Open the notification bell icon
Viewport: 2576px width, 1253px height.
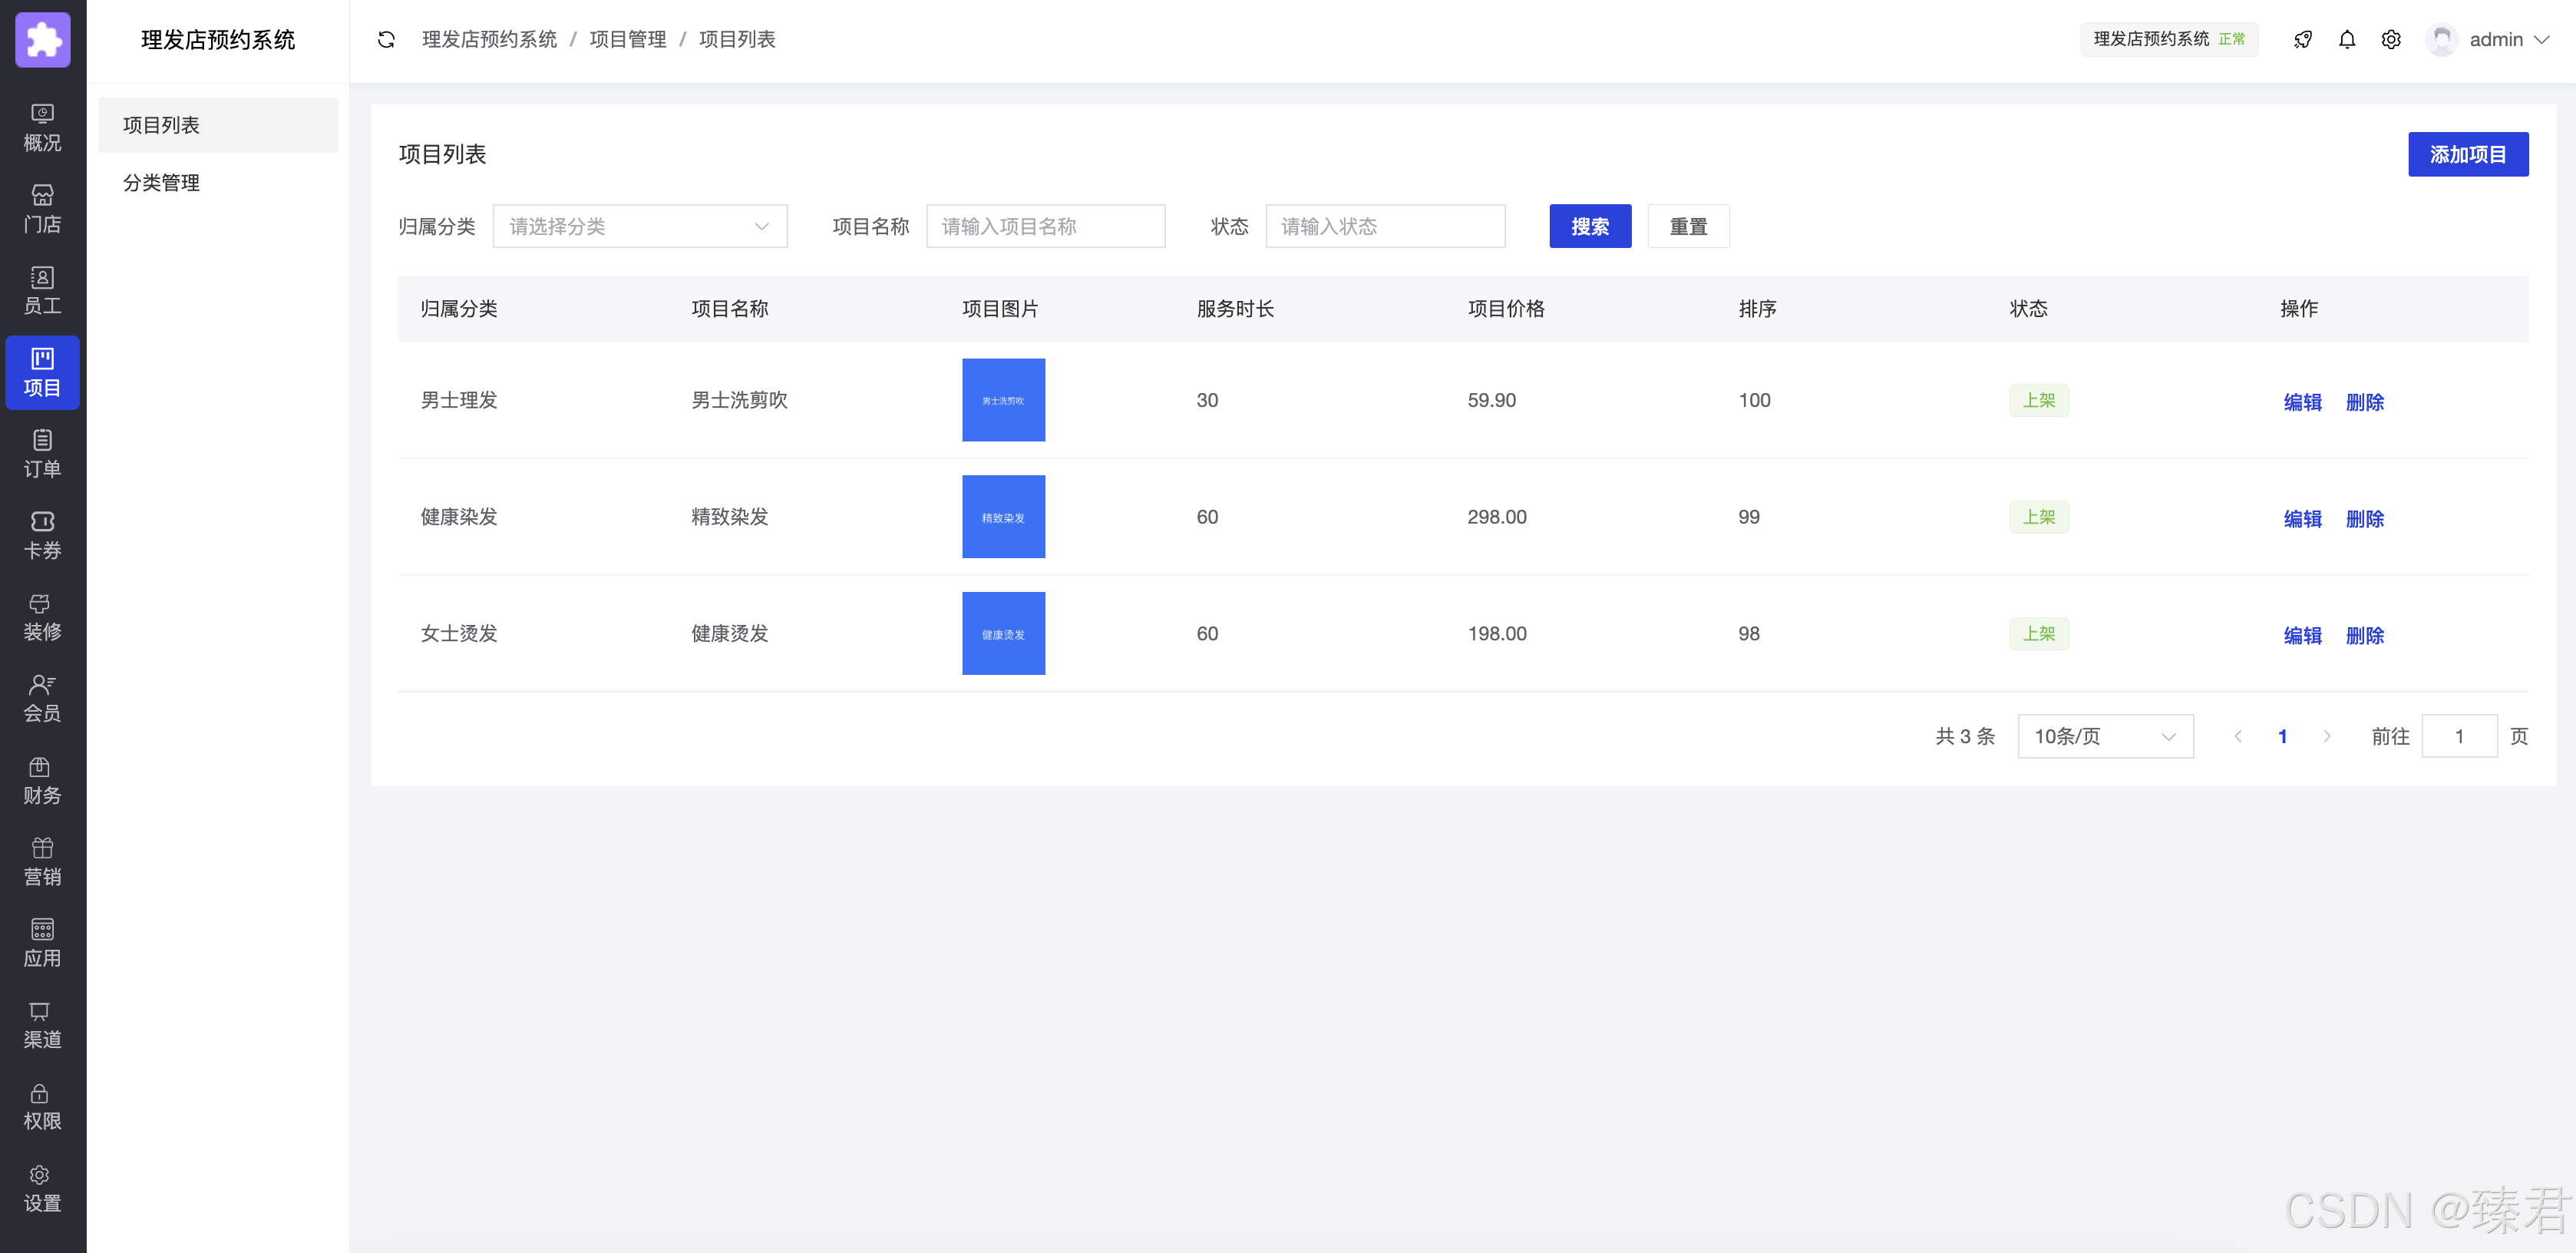[2347, 40]
